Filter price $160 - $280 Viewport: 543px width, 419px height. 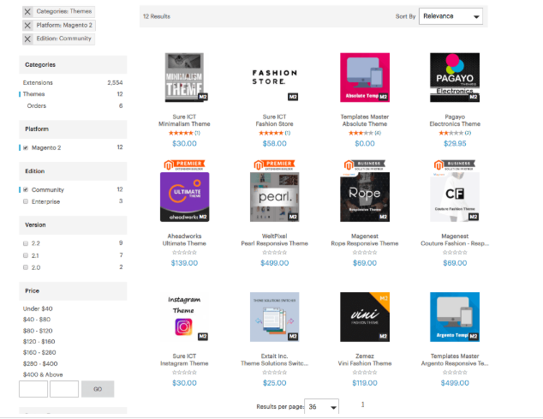point(39,352)
